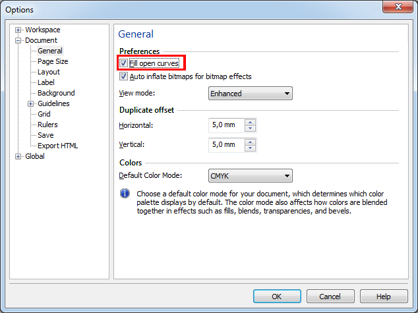Decrease Vertical offset with down arrow

point(250,148)
